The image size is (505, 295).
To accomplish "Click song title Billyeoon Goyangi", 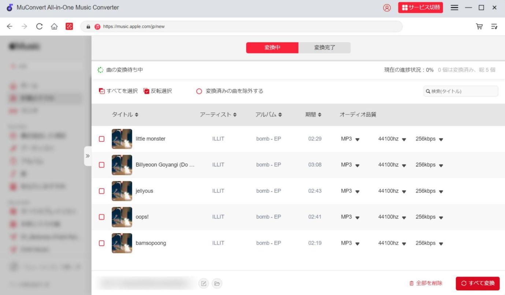I will pos(165,165).
